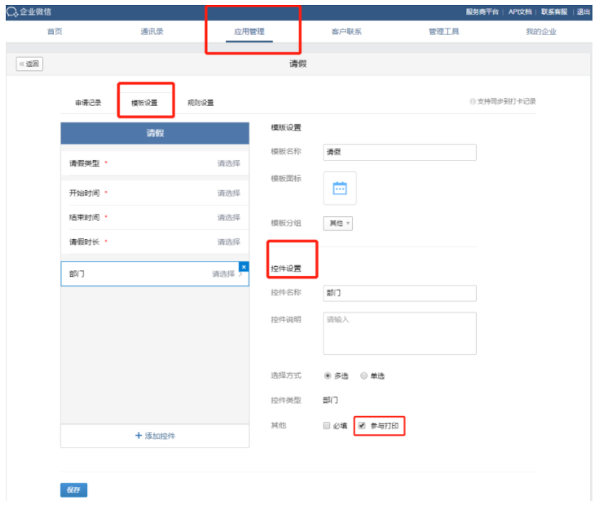Switch to the 申请记录 sub-tab
The image size is (599, 510).
click(x=88, y=103)
